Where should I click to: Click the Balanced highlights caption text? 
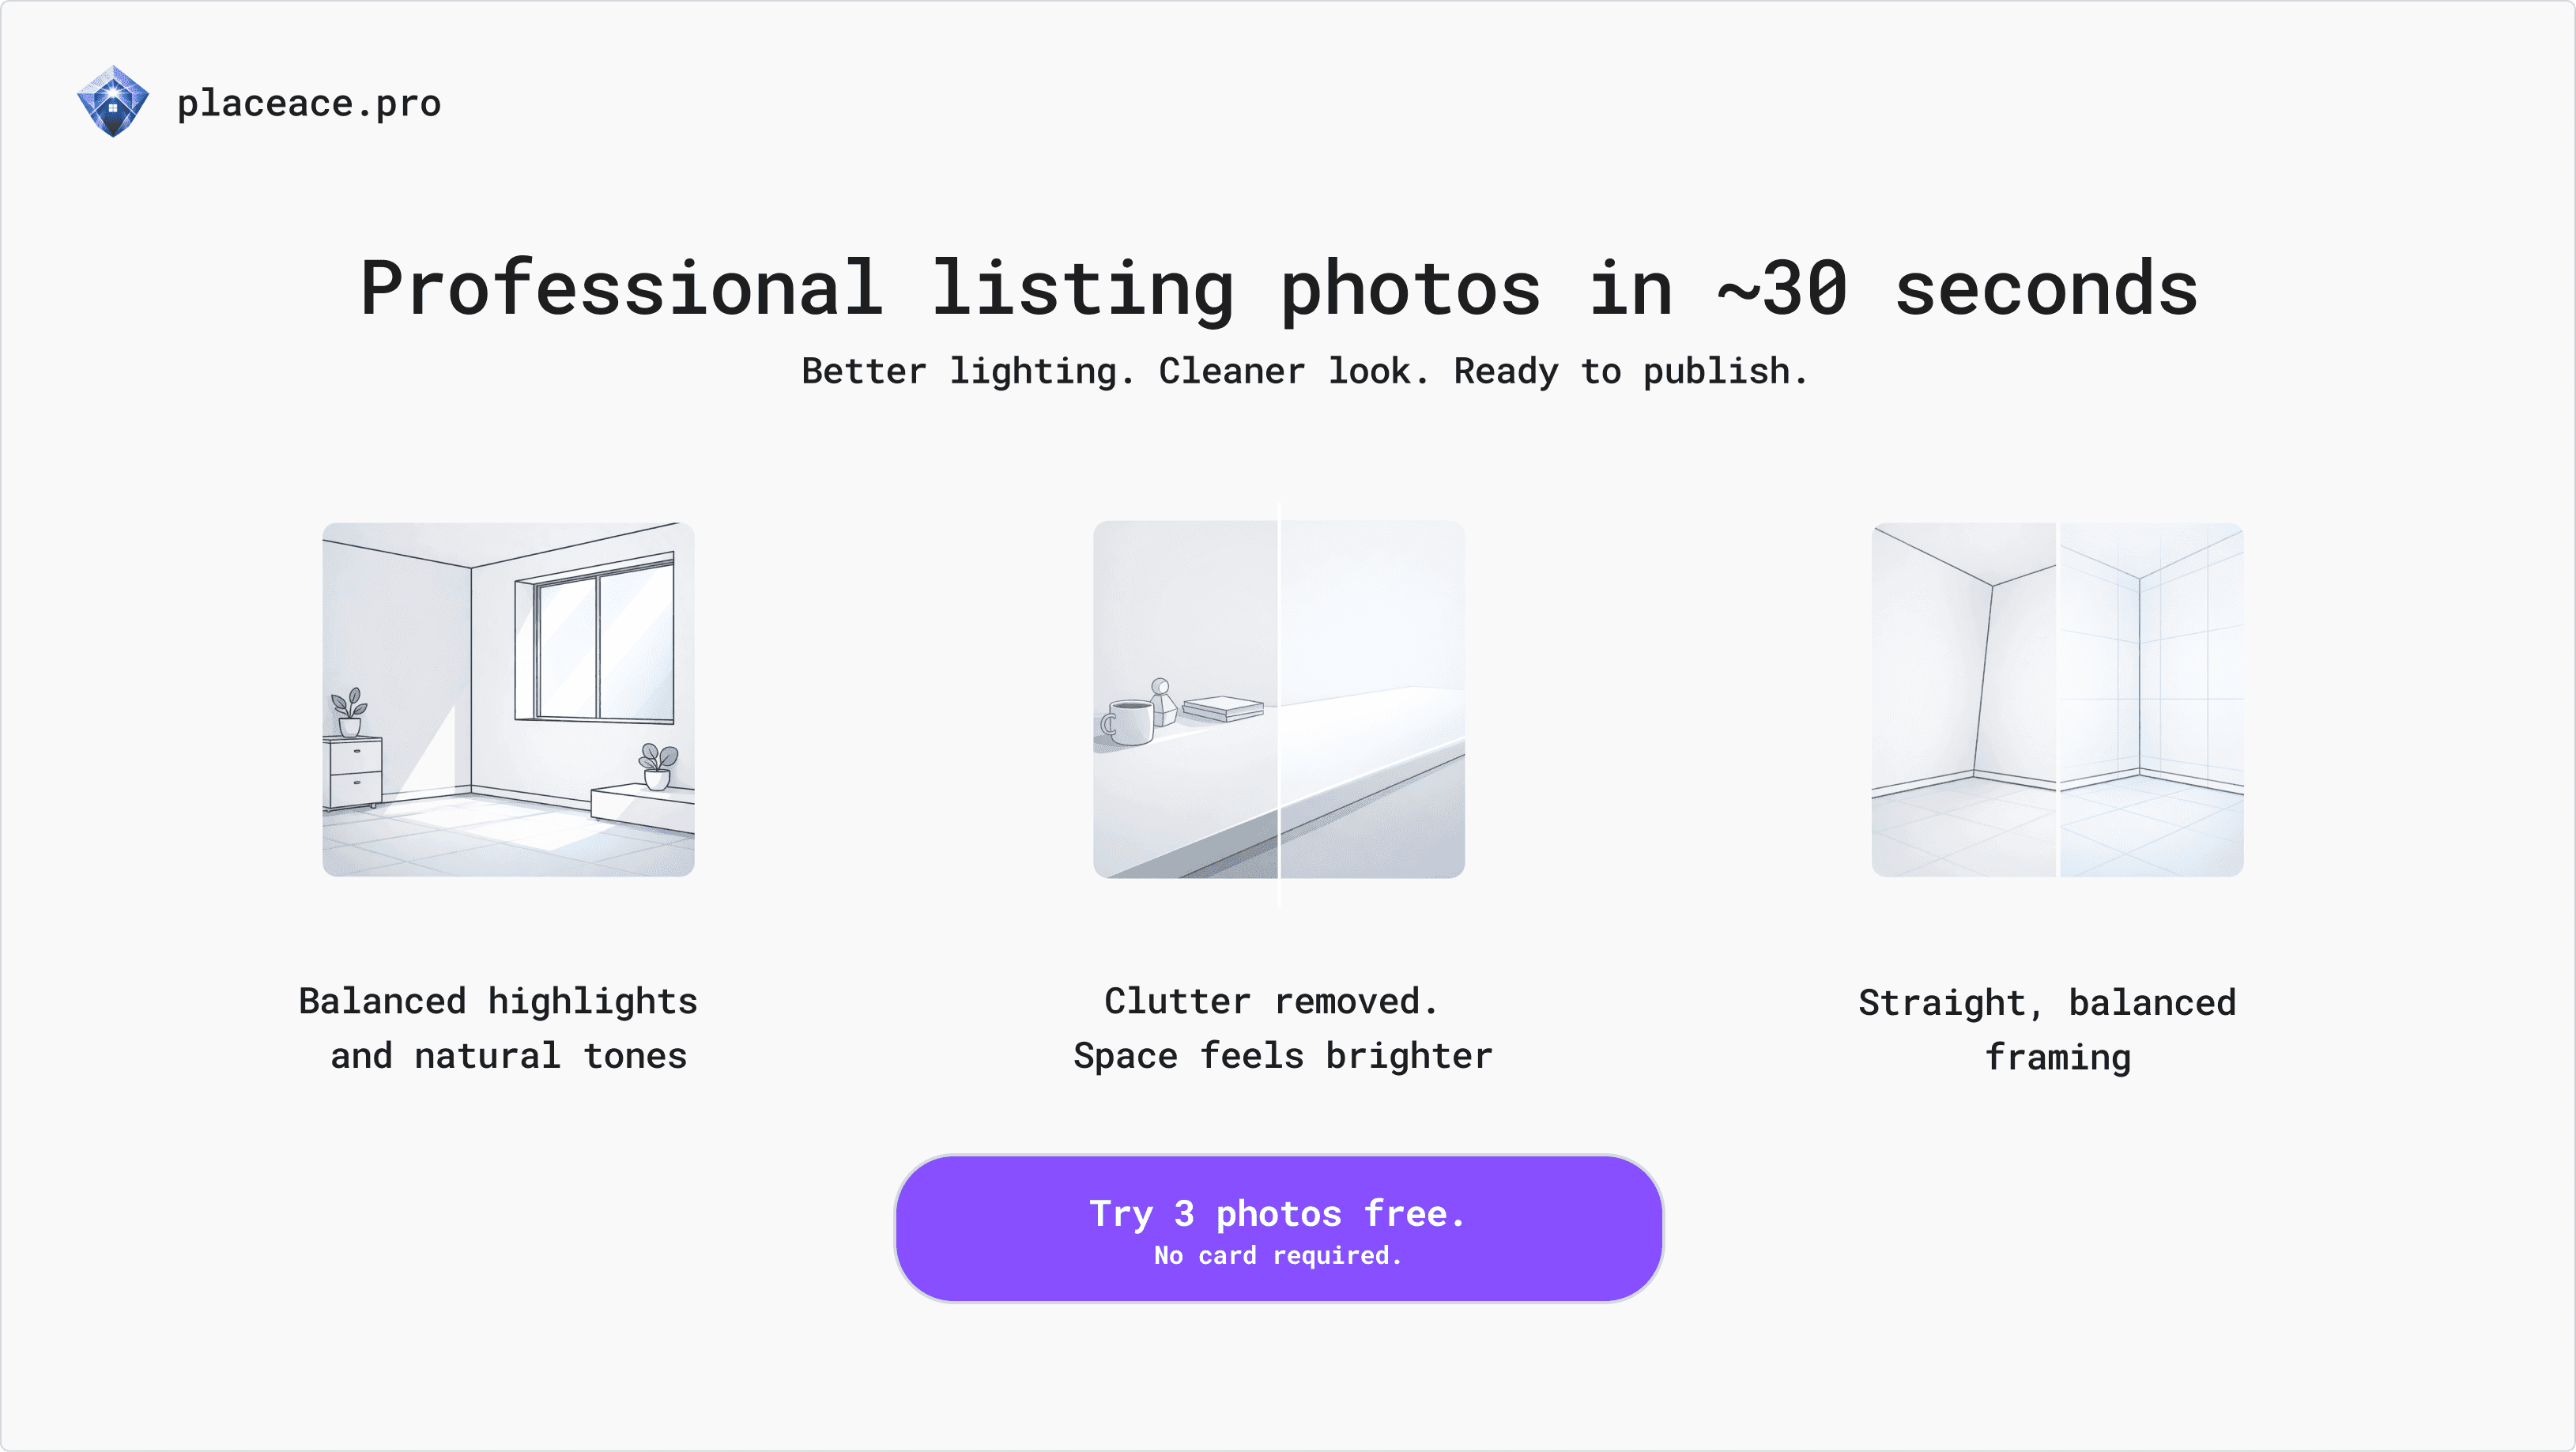tap(497, 1027)
